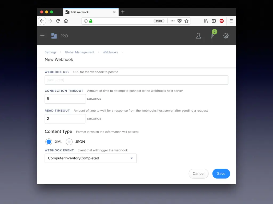273x204 pixels.
Task: Go to Settings breadcrumb link
Action: [50, 52]
